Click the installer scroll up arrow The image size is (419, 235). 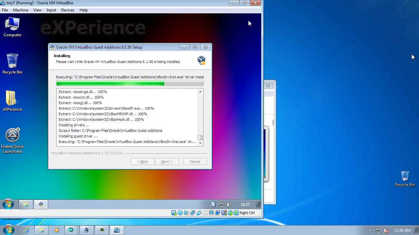tap(200, 92)
